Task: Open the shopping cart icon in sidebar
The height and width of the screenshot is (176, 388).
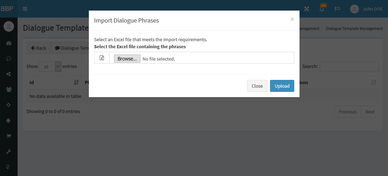Action: click(9, 136)
